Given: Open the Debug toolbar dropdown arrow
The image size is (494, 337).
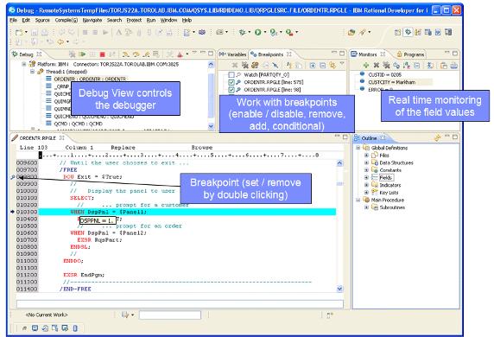Looking at the screenshot, I should tap(250, 32).
